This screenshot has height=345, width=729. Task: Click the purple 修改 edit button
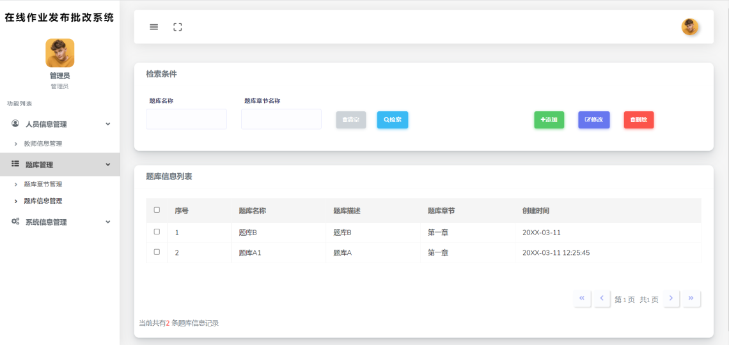pyautogui.click(x=593, y=120)
